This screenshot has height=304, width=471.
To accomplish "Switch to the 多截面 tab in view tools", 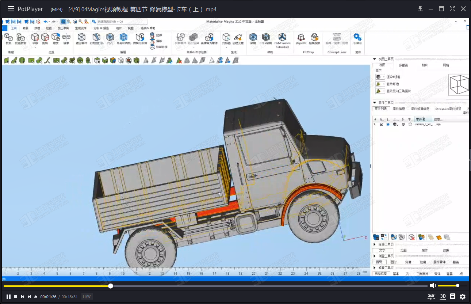I will [x=403, y=65].
